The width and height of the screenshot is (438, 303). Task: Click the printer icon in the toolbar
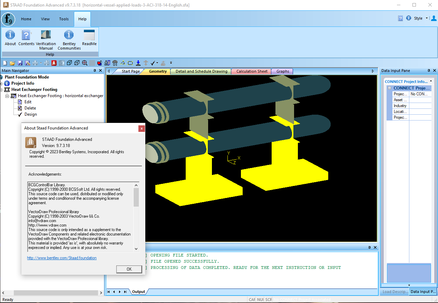click(35, 63)
